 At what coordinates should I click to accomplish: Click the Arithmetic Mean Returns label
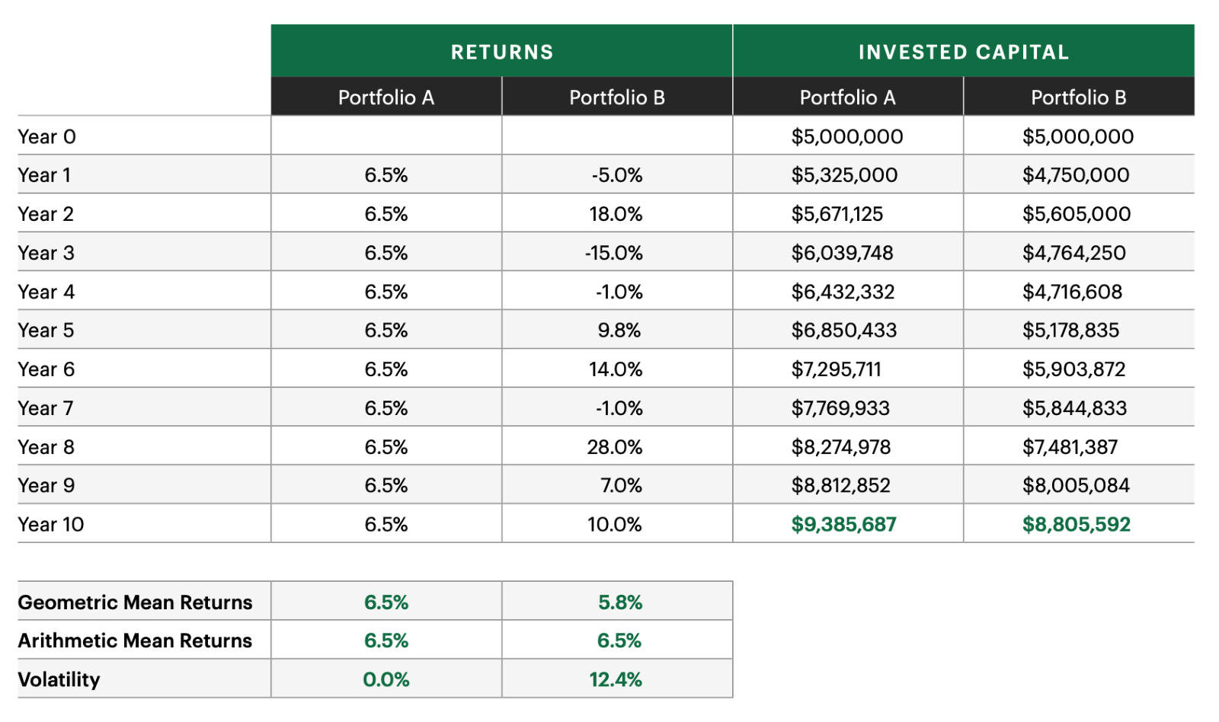pyautogui.click(x=135, y=641)
